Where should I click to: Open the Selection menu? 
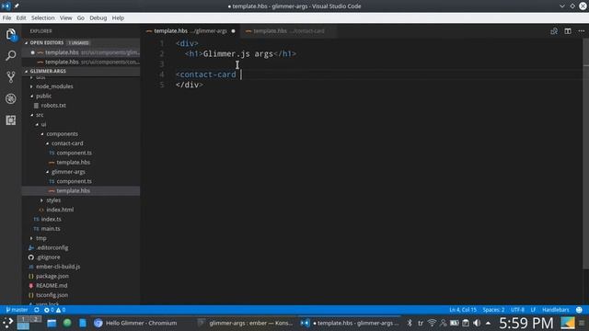[x=43, y=18]
